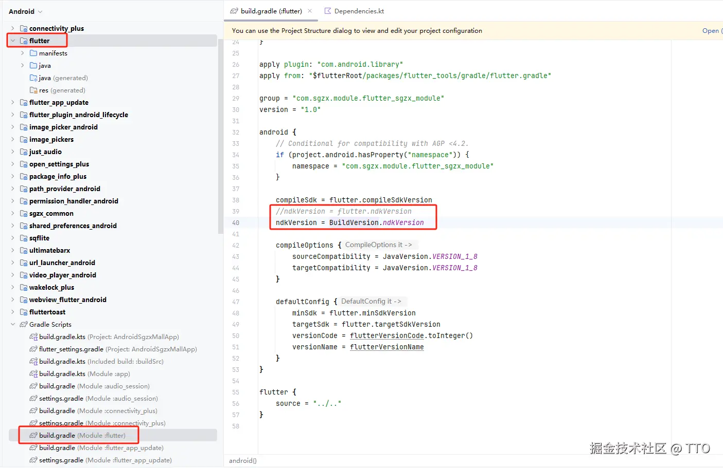The height and width of the screenshot is (468, 723).
Task: Switch to the Dependencies.kt tab
Action: 354,11
